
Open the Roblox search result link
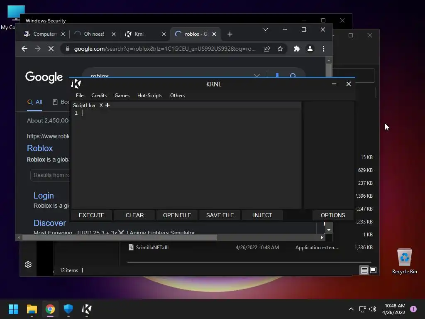(40, 148)
